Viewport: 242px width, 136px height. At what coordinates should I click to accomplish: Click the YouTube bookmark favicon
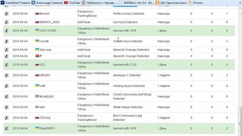coord(66,3)
